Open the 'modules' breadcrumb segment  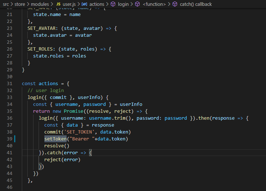click(40, 4)
